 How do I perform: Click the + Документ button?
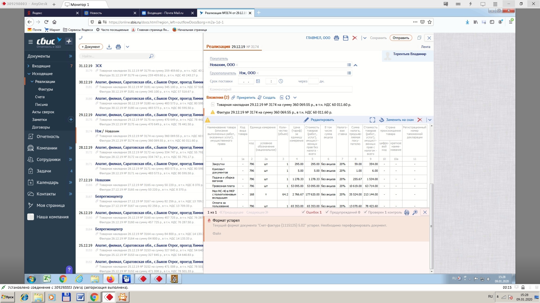click(91, 47)
